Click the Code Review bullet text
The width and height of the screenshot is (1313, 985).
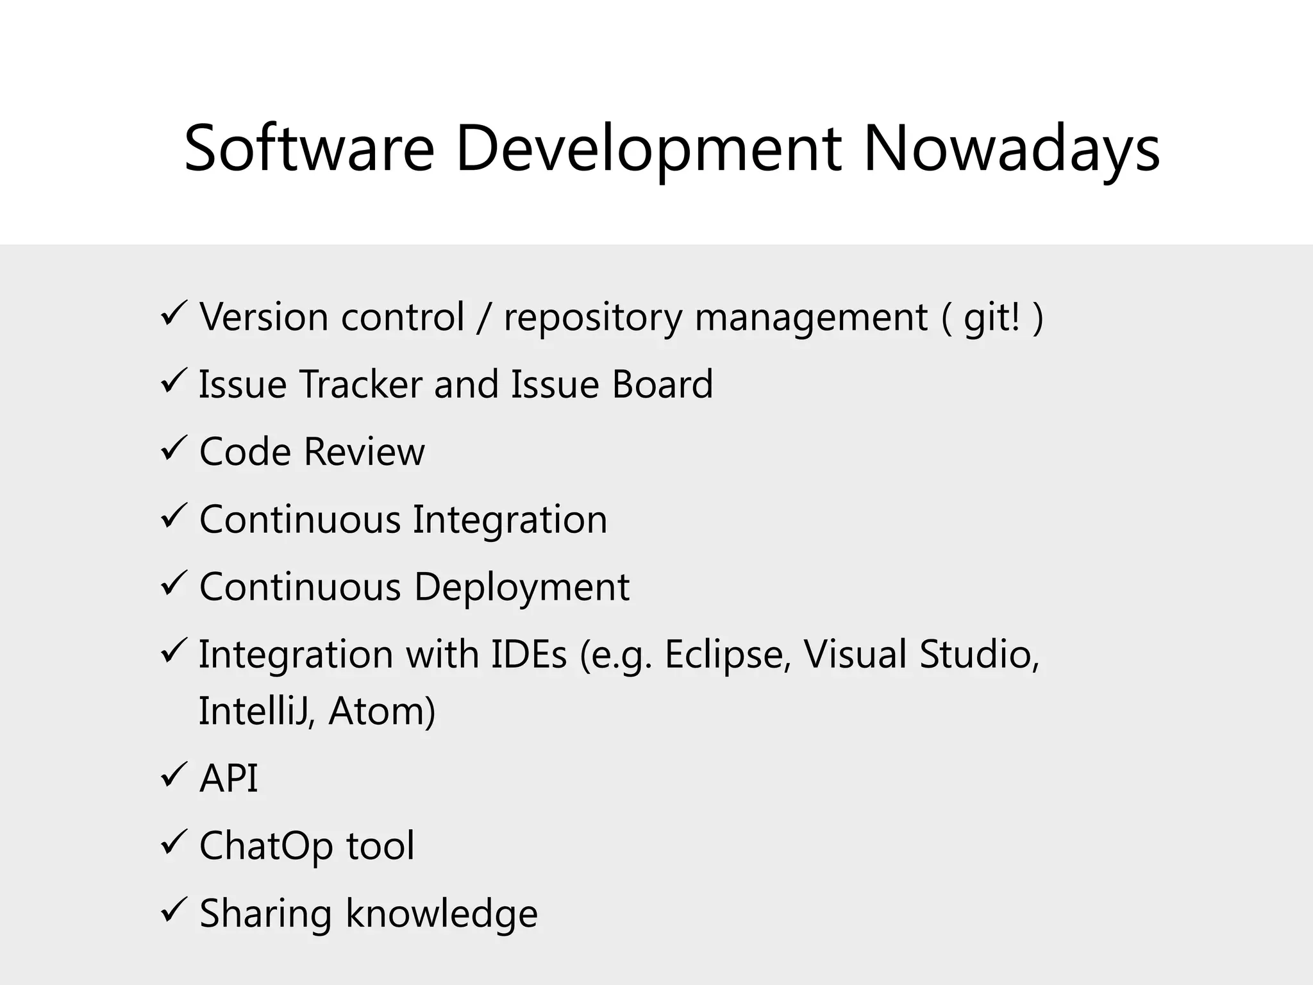click(x=312, y=451)
